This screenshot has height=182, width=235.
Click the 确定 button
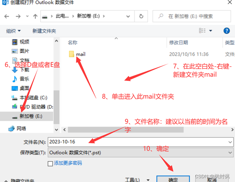point(173,179)
